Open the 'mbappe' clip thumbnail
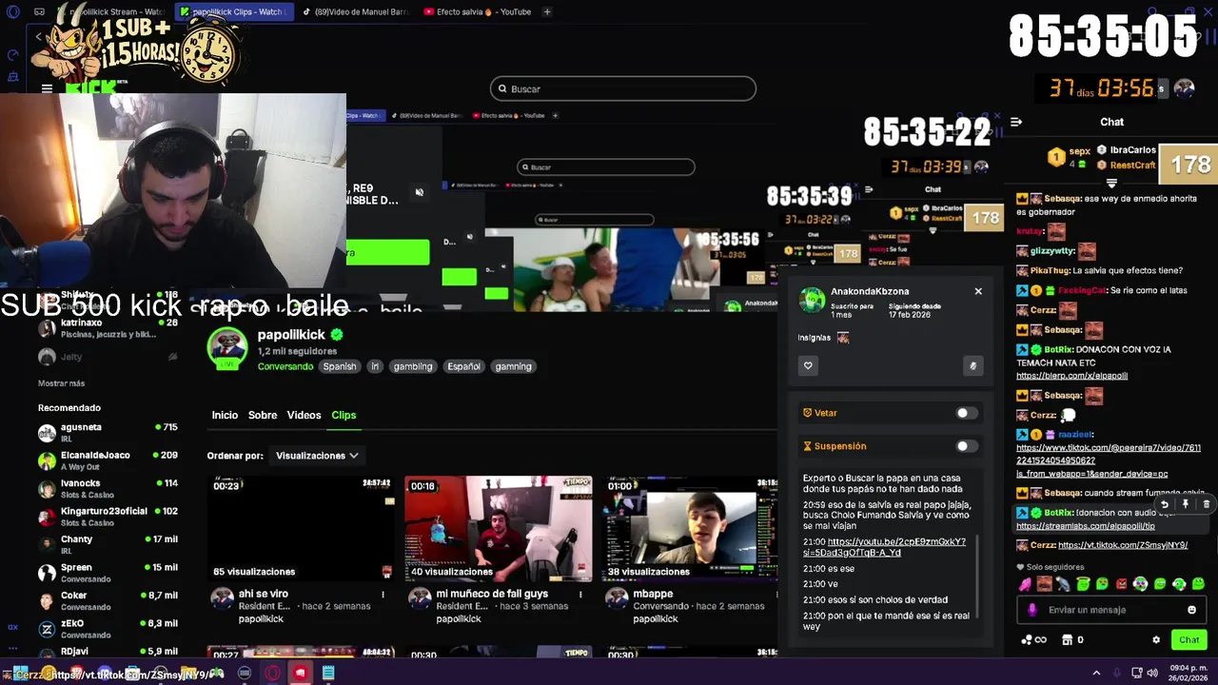This screenshot has height=685, width=1218. 692,528
